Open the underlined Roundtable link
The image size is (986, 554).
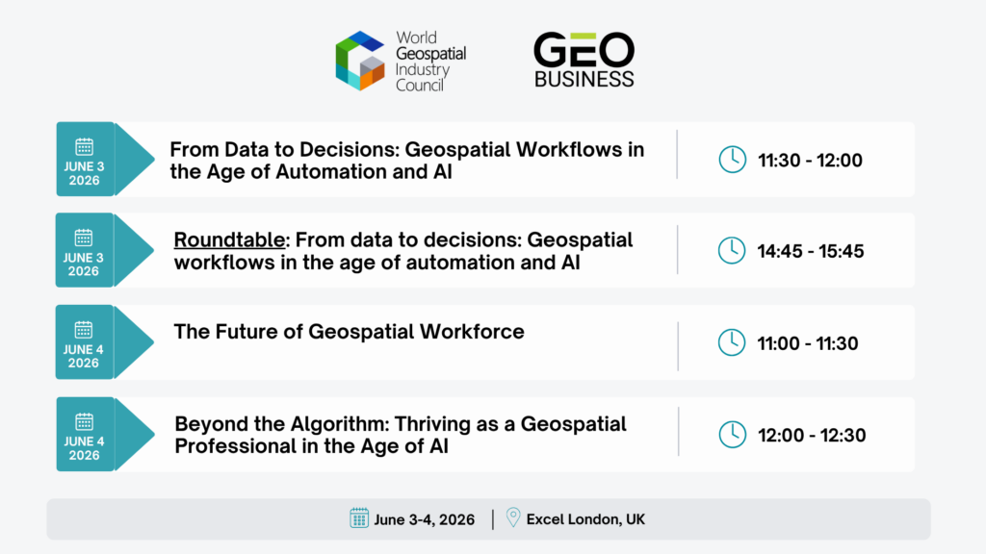pos(229,239)
